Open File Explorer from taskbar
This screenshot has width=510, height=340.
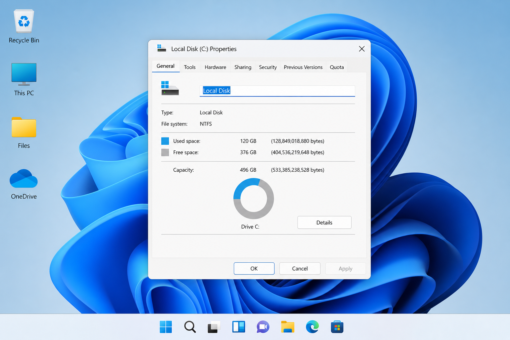coord(288,327)
